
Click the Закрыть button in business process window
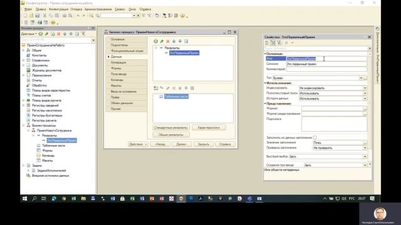pyautogui.click(x=203, y=144)
